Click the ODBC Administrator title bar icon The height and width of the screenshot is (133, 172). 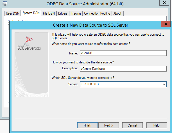[x=5, y=4]
